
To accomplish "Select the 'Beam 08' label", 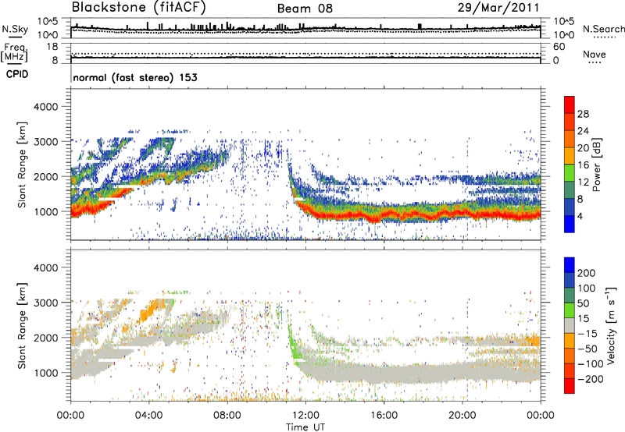I will pyautogui.click(x=305, y=9).
